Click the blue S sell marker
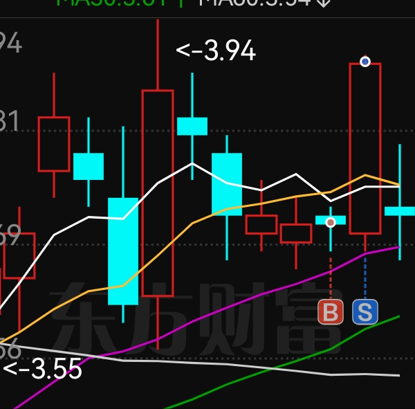The height and width of the screenshot is (409, 415). coord(365,312)
